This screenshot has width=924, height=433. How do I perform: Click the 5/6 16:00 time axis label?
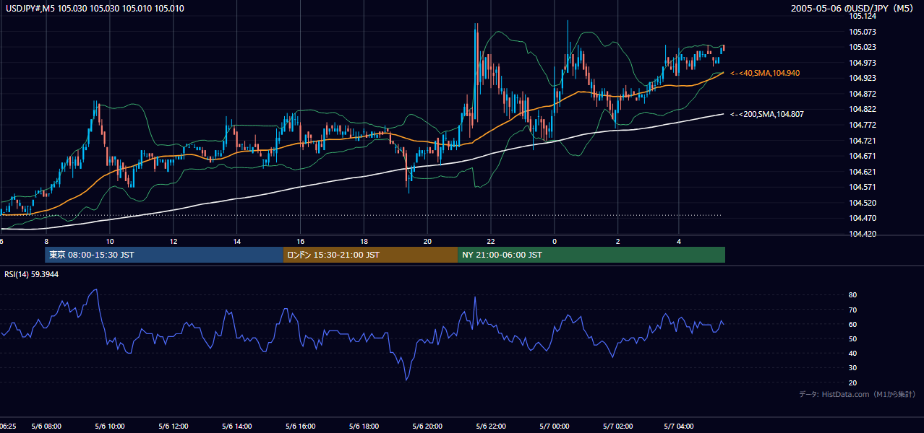coord(301,427)
